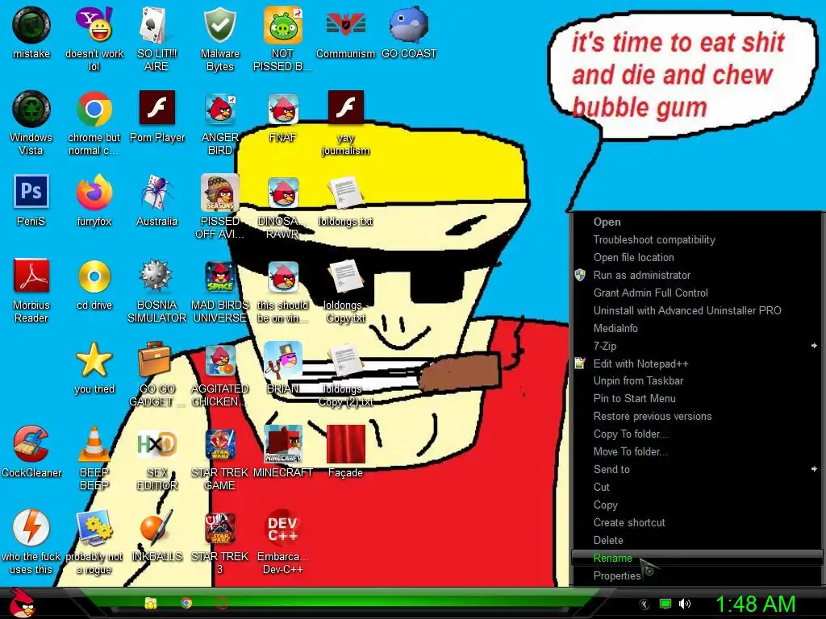This screenshot has width=826, height=619.
Task: Expand the Send to submenu
Action: pyautogui.click(x=696, y=469)
